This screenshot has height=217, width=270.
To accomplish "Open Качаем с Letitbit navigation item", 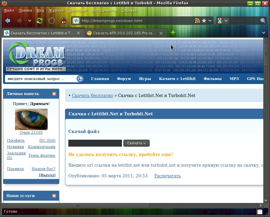I will coord(177,79).
